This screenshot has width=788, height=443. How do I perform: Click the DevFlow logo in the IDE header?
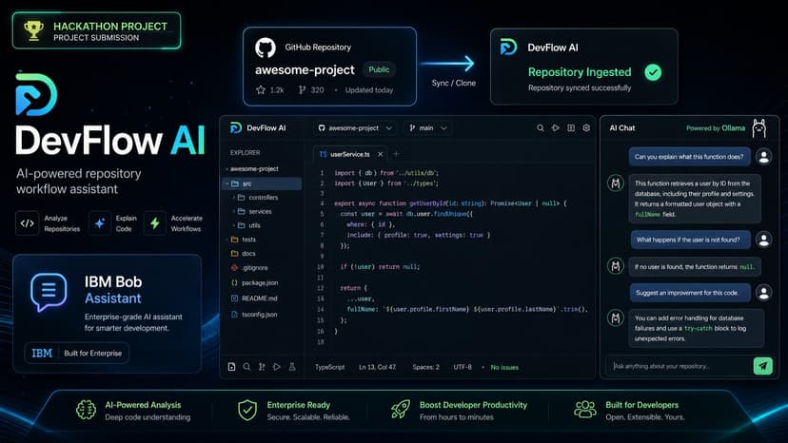[x=236, y=128]
